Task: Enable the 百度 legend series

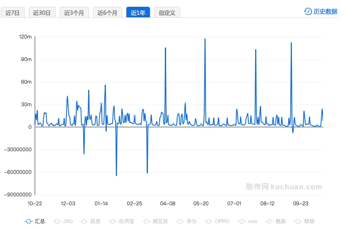Action: pyautogui.click(x=90, y=221)
